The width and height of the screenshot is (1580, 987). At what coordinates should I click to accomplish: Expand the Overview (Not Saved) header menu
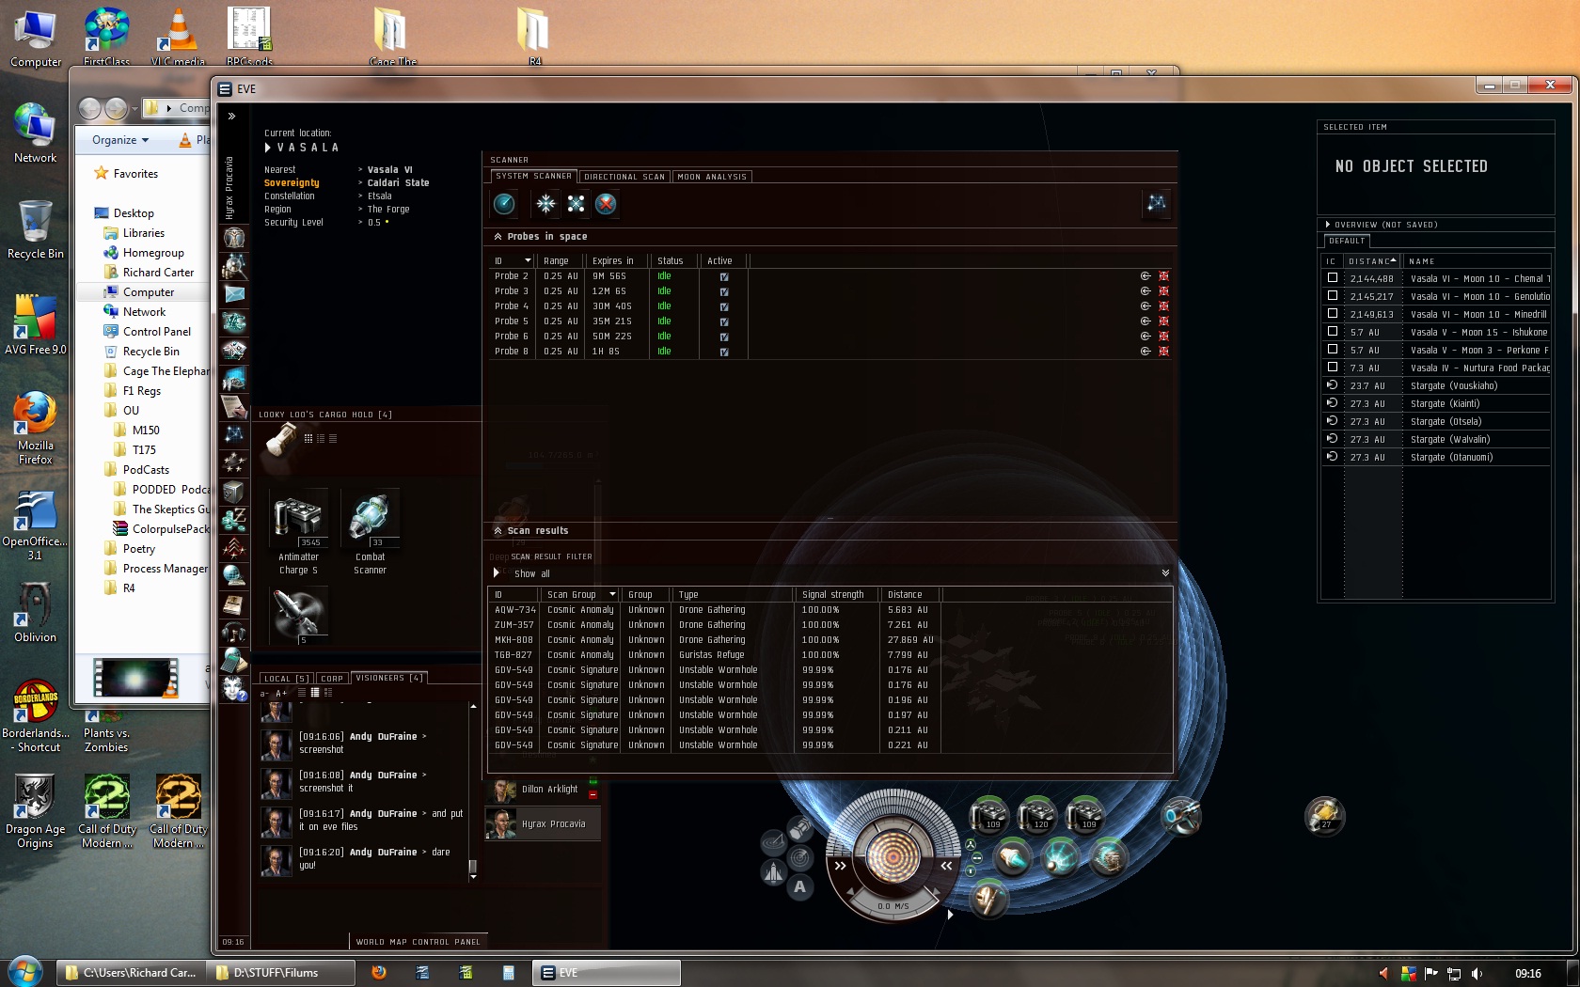(1328, 225)
